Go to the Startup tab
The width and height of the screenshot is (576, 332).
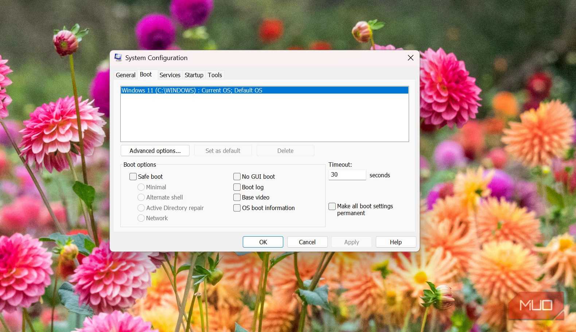(x=194, y=75)
